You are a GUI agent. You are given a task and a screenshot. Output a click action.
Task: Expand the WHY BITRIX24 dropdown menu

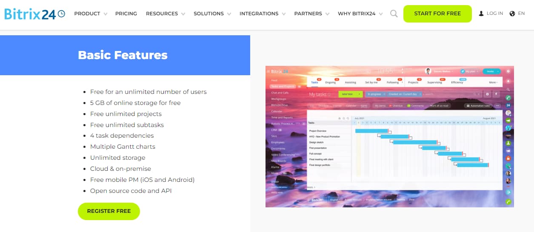(360, 14)
